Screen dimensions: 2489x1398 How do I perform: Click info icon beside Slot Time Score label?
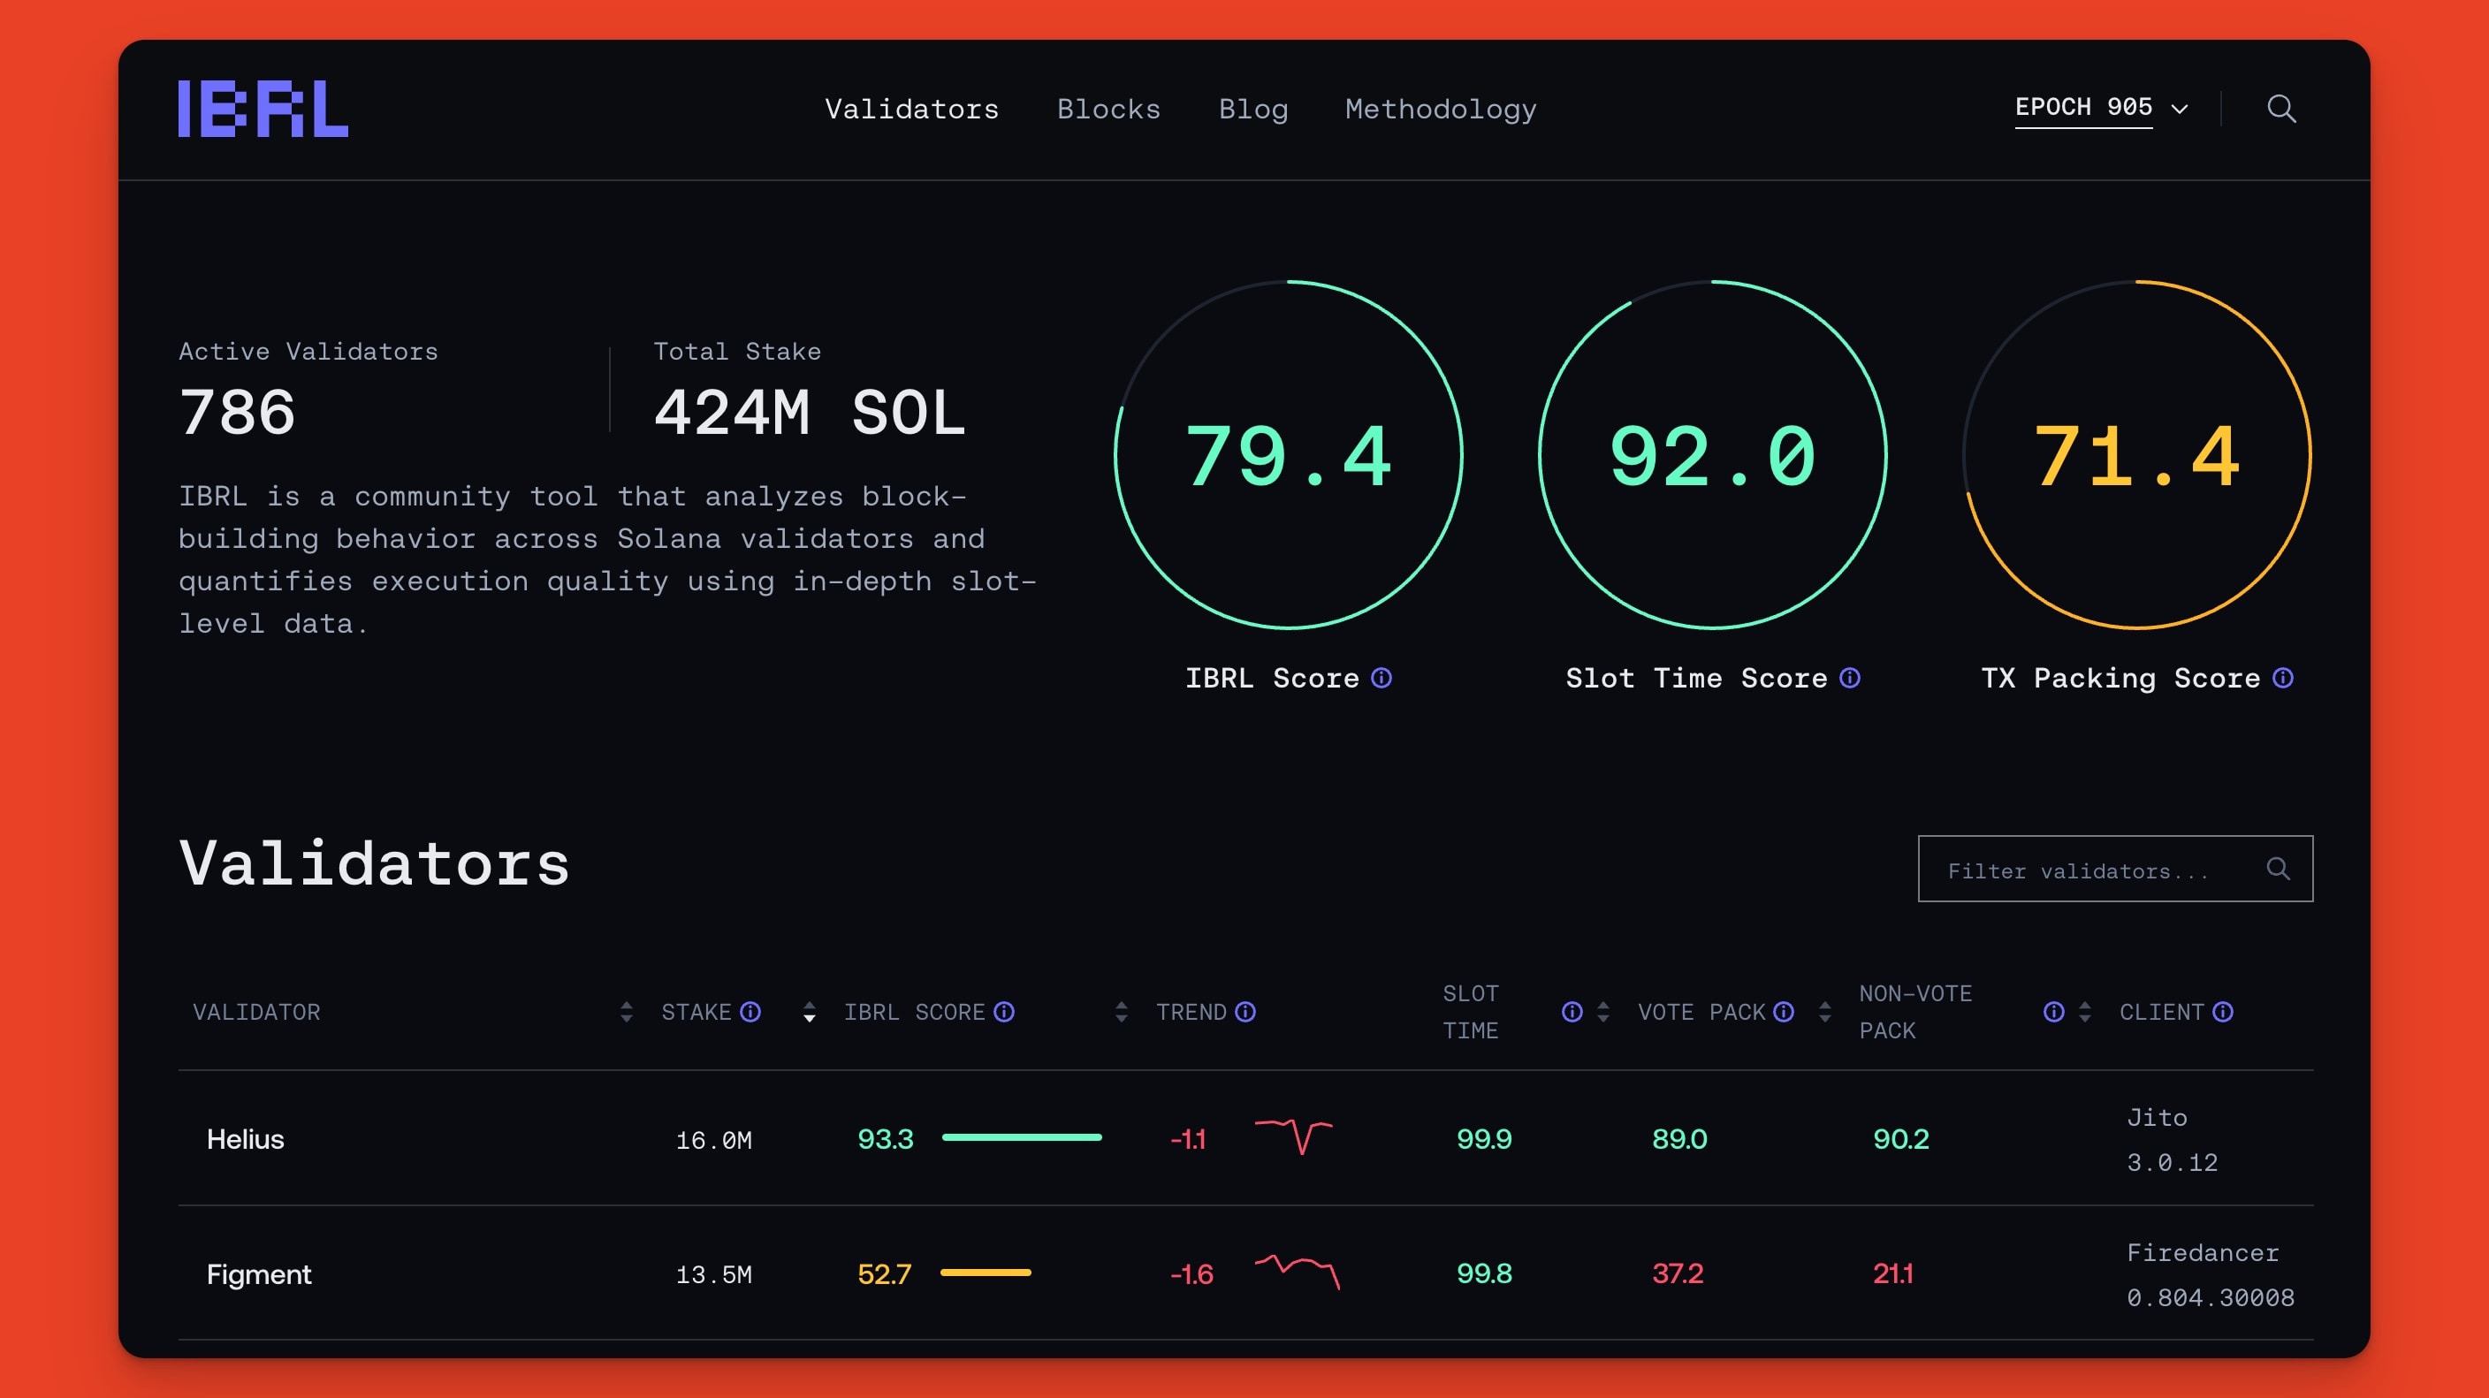[1849, 678]
